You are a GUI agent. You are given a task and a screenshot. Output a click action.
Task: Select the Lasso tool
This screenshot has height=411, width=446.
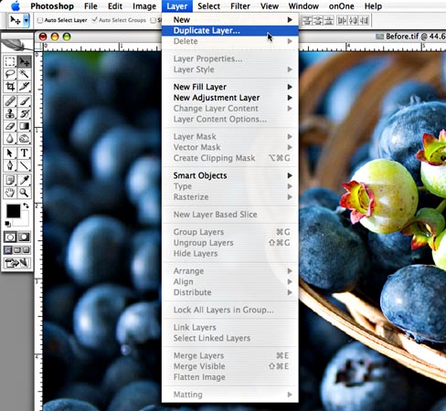(10, 74)
